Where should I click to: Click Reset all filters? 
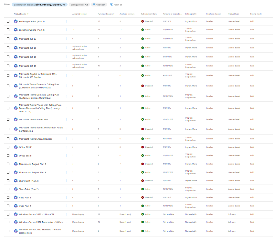click(x=116, y=5)
